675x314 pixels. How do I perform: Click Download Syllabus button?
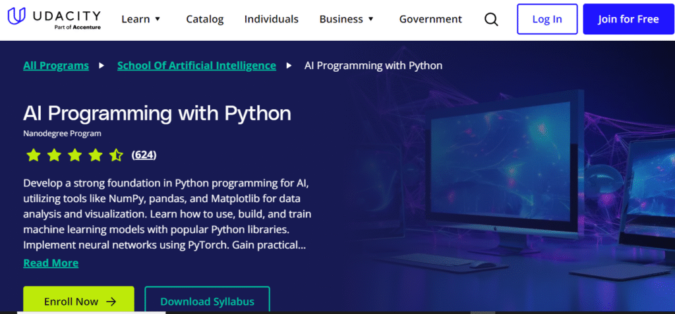pos(207,300)
